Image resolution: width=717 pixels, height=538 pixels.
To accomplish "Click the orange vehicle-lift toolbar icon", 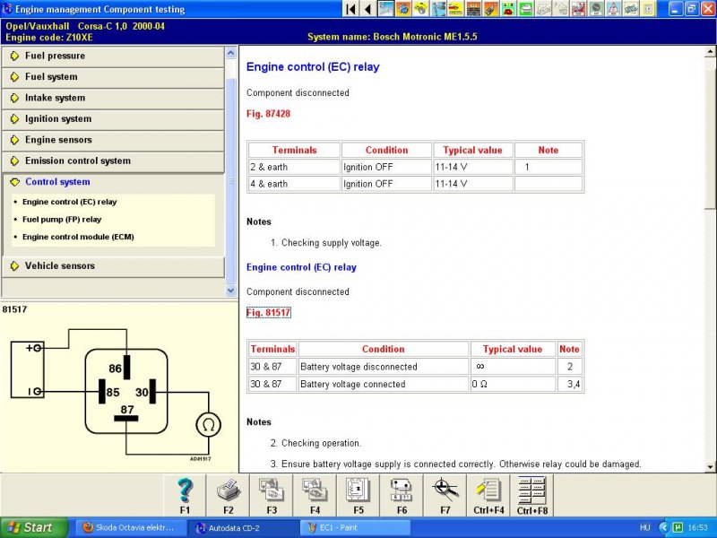I will point(474,9).
